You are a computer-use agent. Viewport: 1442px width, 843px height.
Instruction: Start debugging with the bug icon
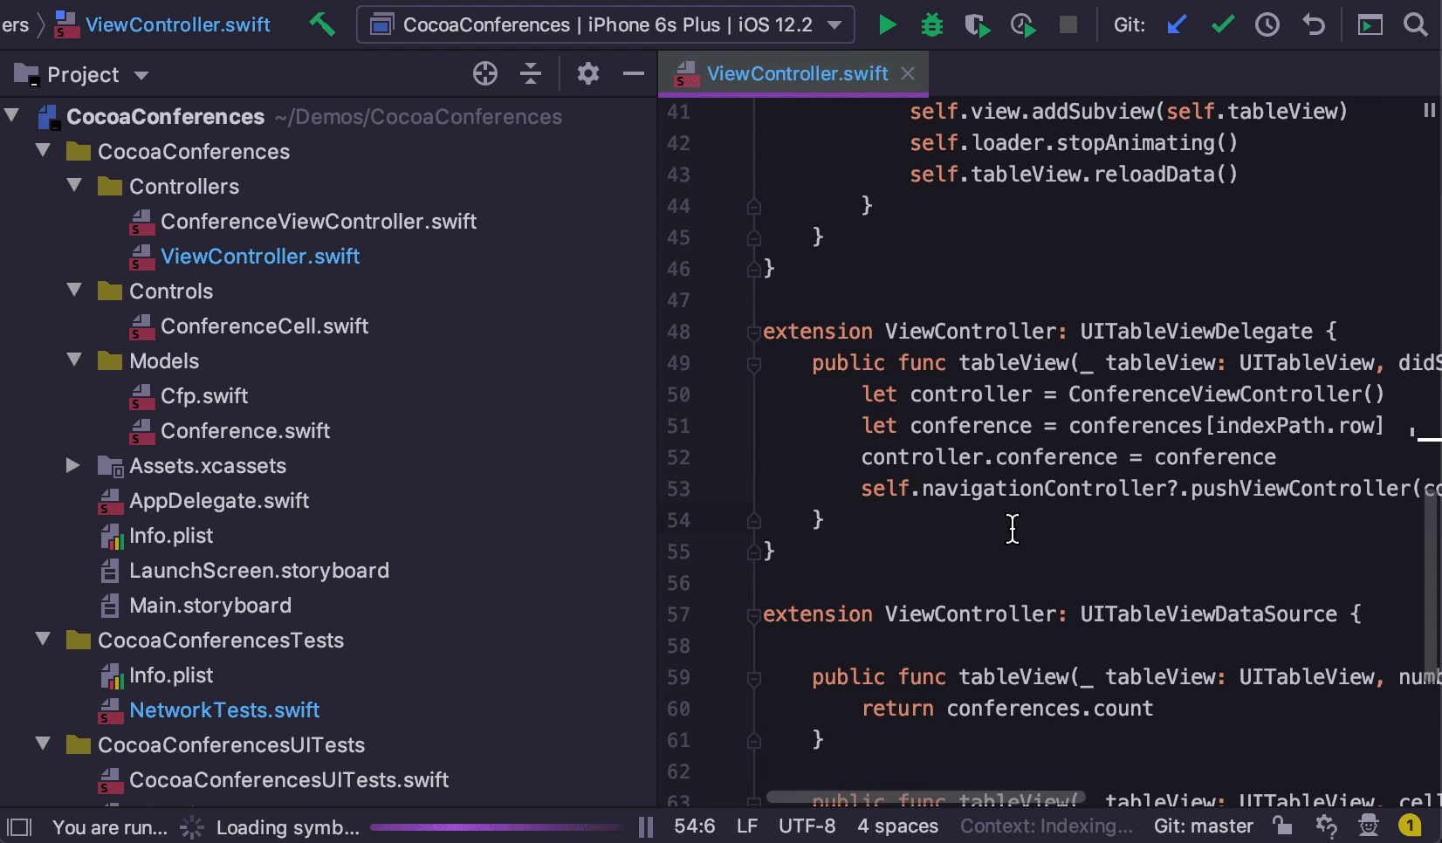(x=932, y=24)
